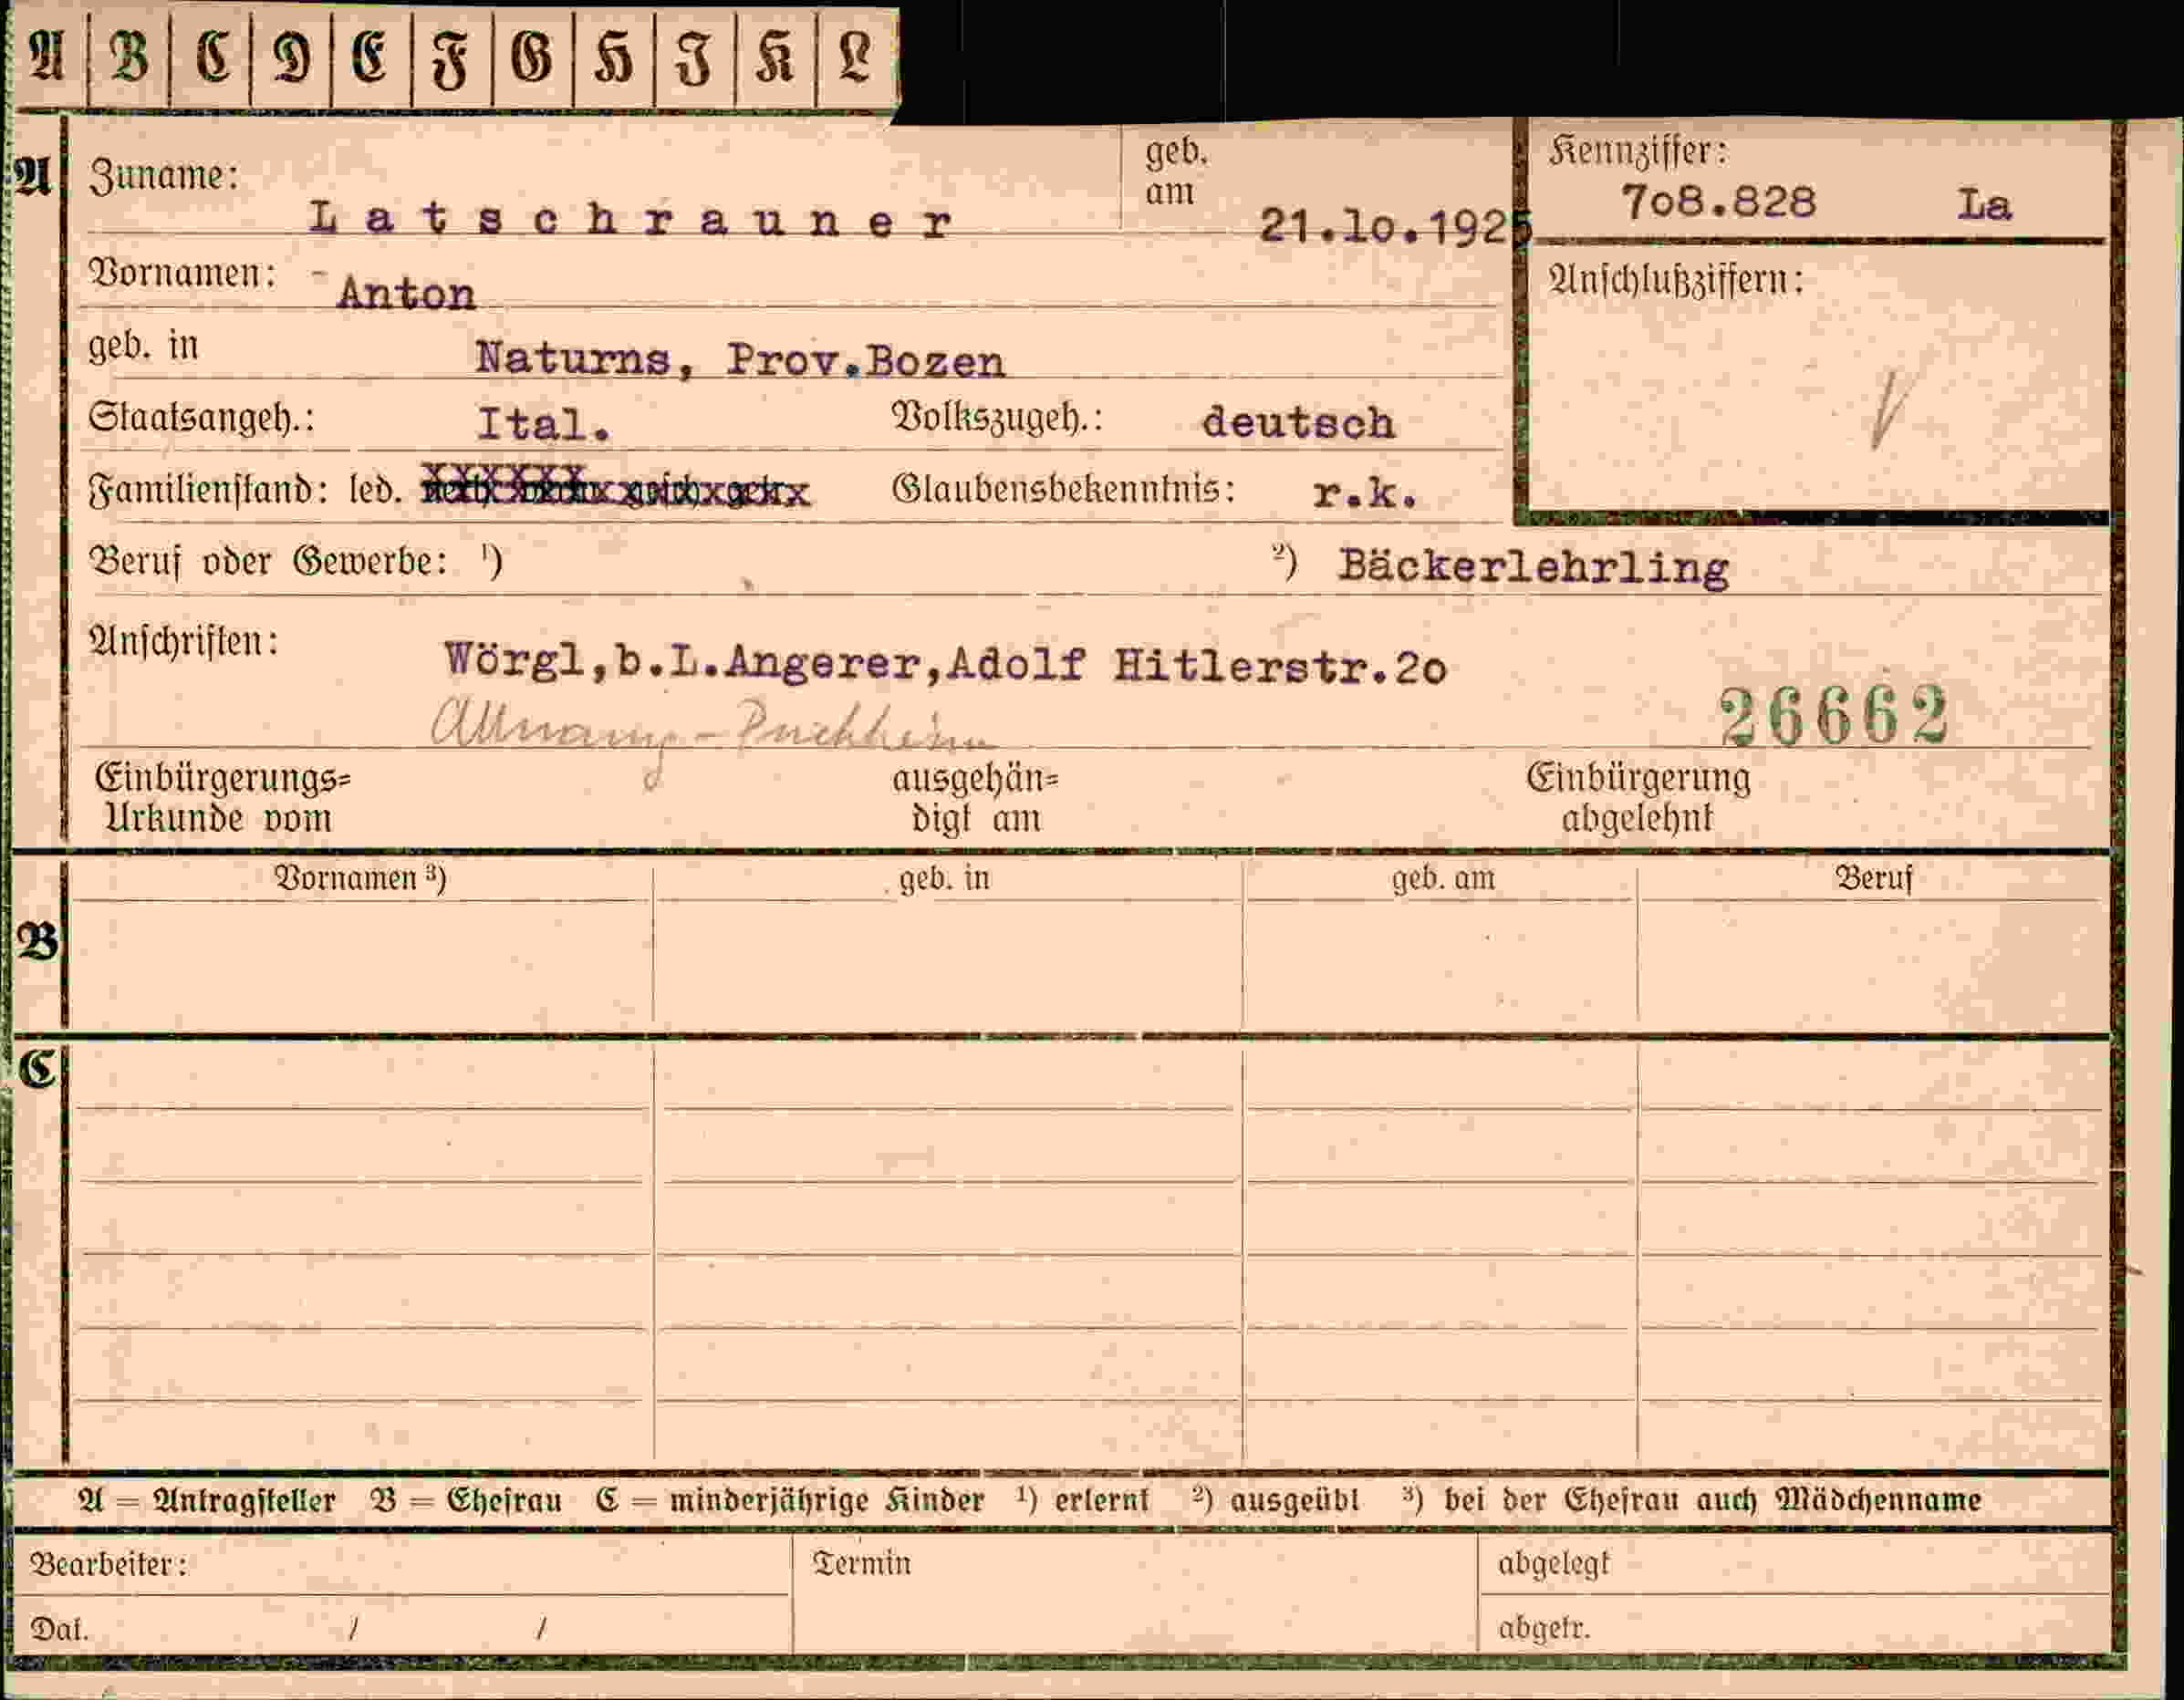Click the 'Volkszugeh.:' label
Image resolution: width=2184 pixels, height=1700 pixels.
point(997,418)
